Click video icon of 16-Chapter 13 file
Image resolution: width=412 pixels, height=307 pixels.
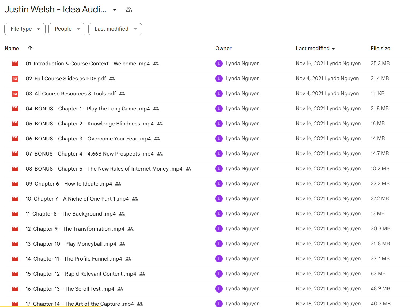15,289
